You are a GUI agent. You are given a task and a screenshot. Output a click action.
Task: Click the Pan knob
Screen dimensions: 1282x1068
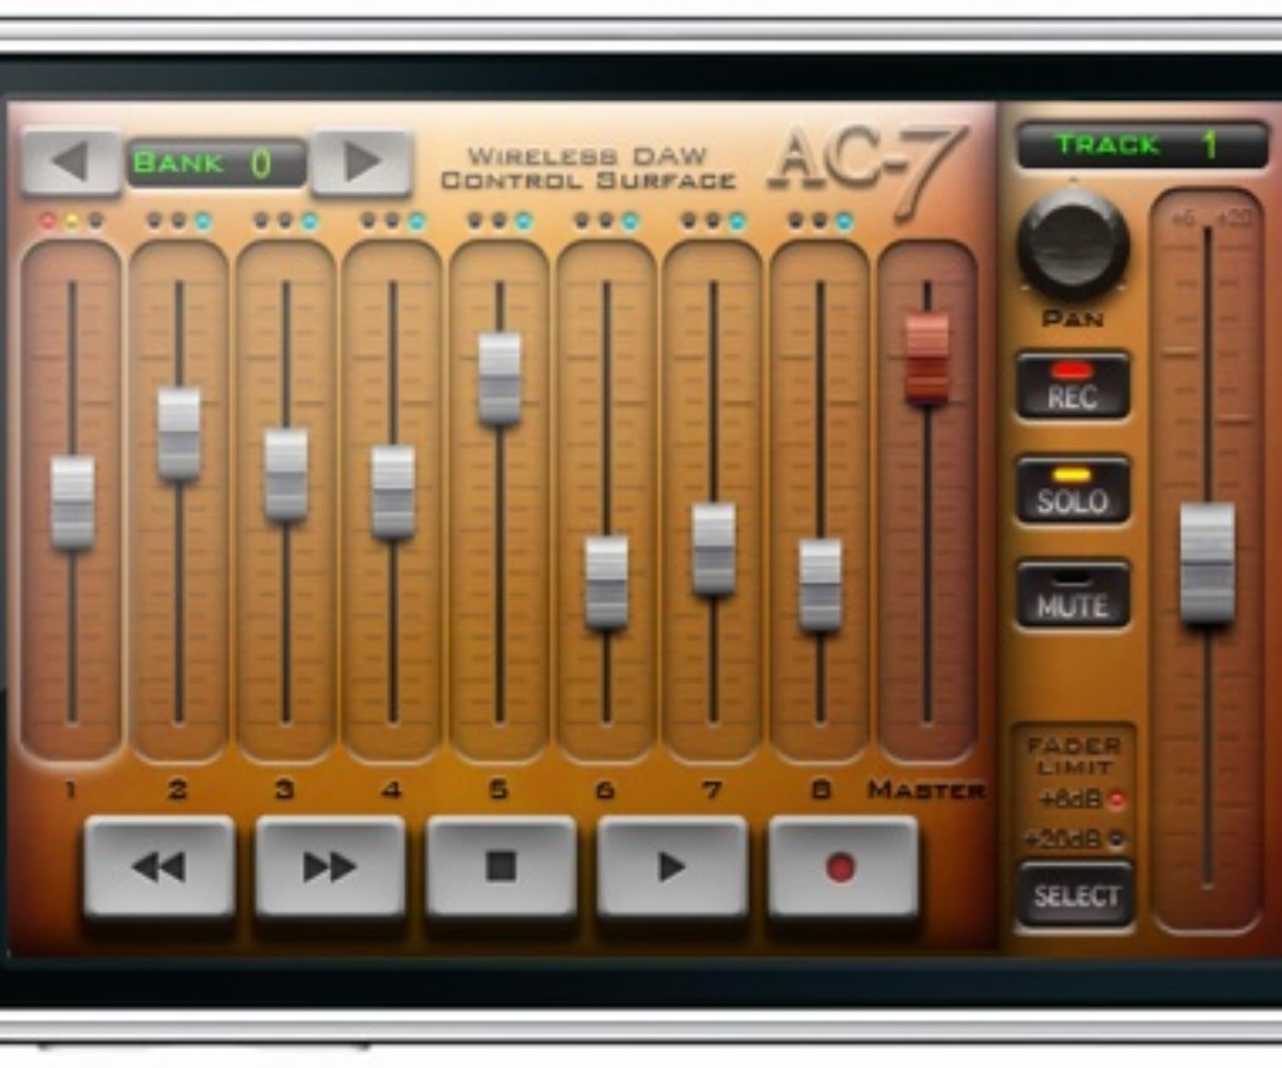(1073, 245)
